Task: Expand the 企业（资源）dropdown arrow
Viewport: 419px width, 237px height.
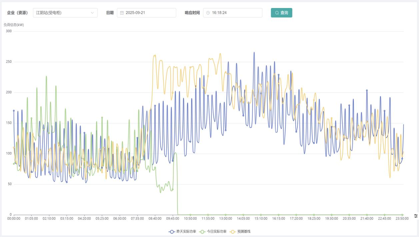Action: pos(92,13)
